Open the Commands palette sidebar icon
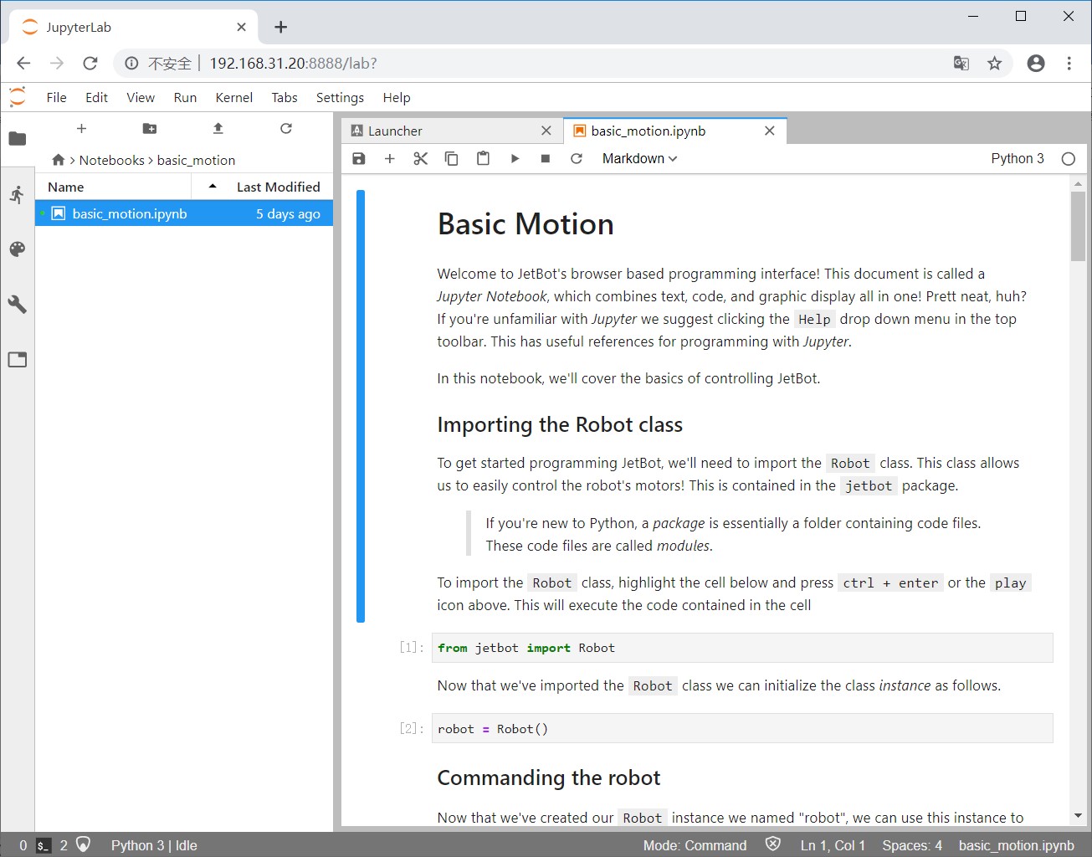The image size is (1092, 857). (x=18, y=249)
